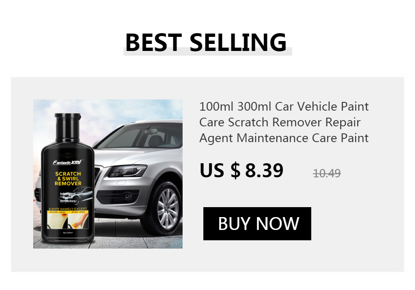Click the US $8.39 sale price
This screenshot has height=290, width=415.
(242, 170)
